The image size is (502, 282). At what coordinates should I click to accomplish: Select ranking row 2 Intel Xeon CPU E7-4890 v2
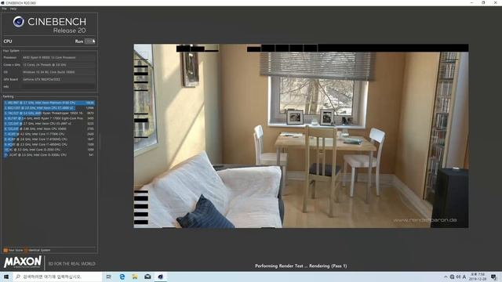click(x=49, y=108)
